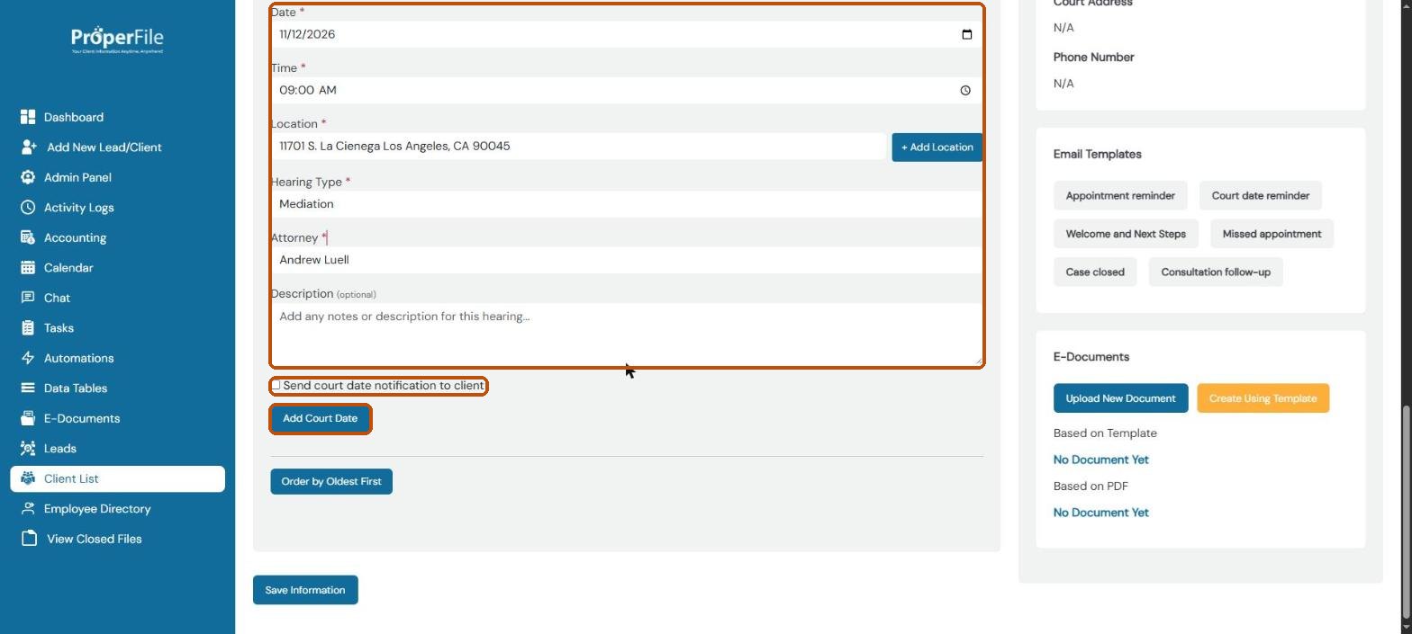Click the Dashboard grid icon in sidebar
This screenshot has width=1412, height=634.
click(x=28, y=117)
